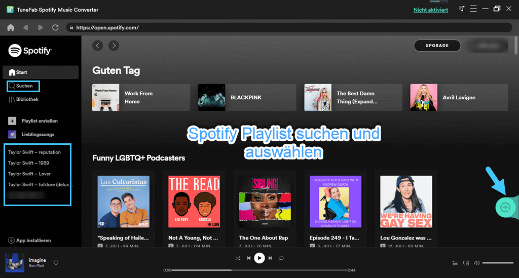Open connect to device icon
This screenshot has width=519, height=278.
[466, 263]
